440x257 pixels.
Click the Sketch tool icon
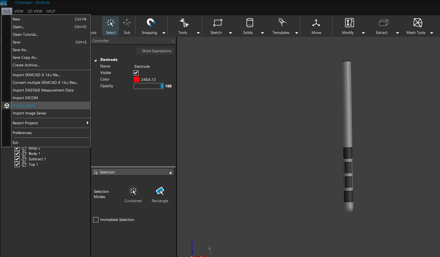218,23
